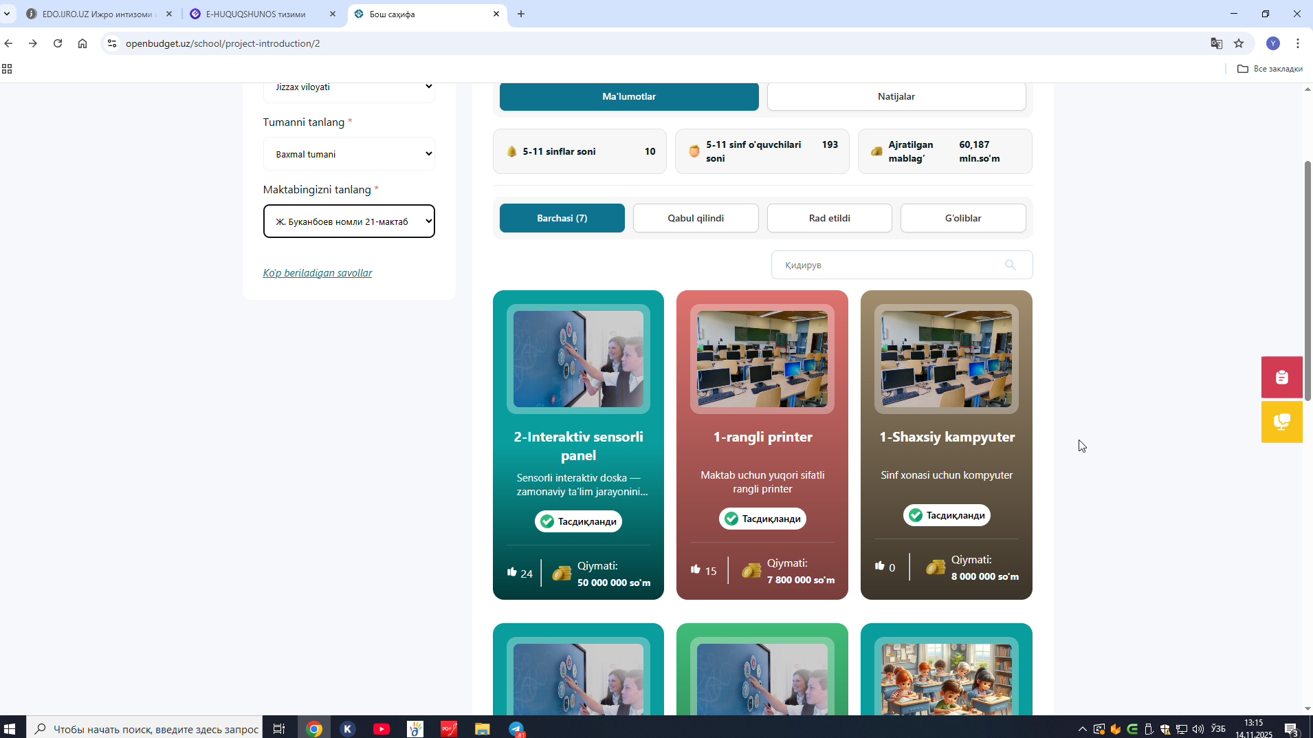The width and height of the screenshot is (1313, 738).
Task: Click the search magnifier icon in Кидирув field
Action: [x=1010, y=265]
